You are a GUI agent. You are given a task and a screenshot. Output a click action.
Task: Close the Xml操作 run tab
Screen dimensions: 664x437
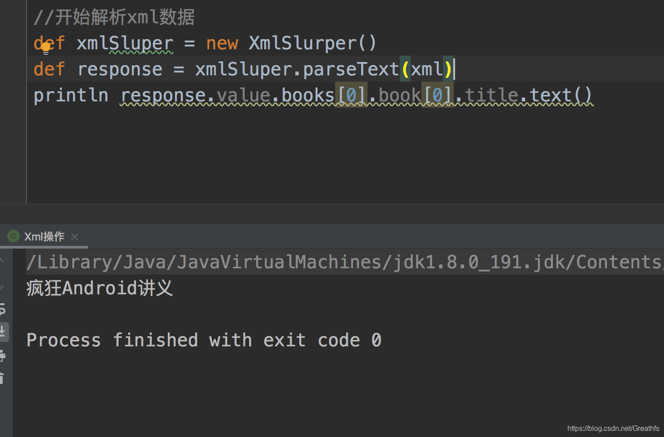75,237
